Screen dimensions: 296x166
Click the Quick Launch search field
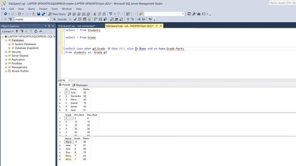(x=283, y=3)
